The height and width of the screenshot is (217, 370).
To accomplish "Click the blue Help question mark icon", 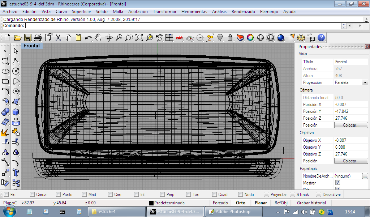I will point(321,38).
